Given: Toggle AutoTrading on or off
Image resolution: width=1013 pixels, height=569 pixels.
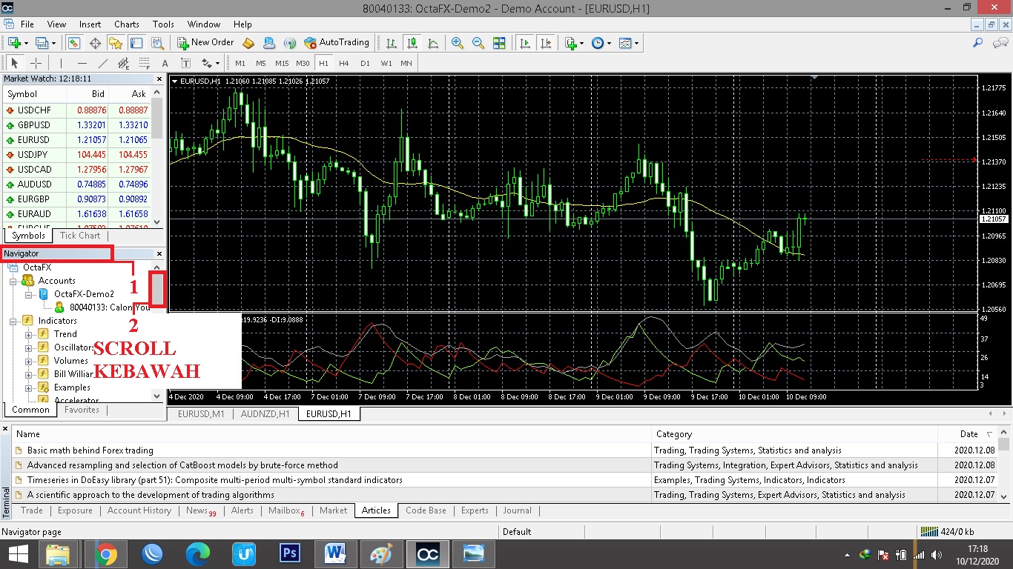Looking at the screenshot, I should [337, 43].
